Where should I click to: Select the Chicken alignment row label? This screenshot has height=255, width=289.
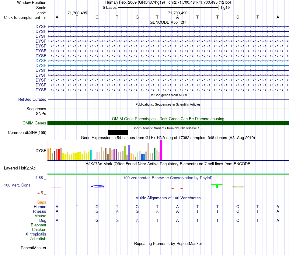[39, 229]
